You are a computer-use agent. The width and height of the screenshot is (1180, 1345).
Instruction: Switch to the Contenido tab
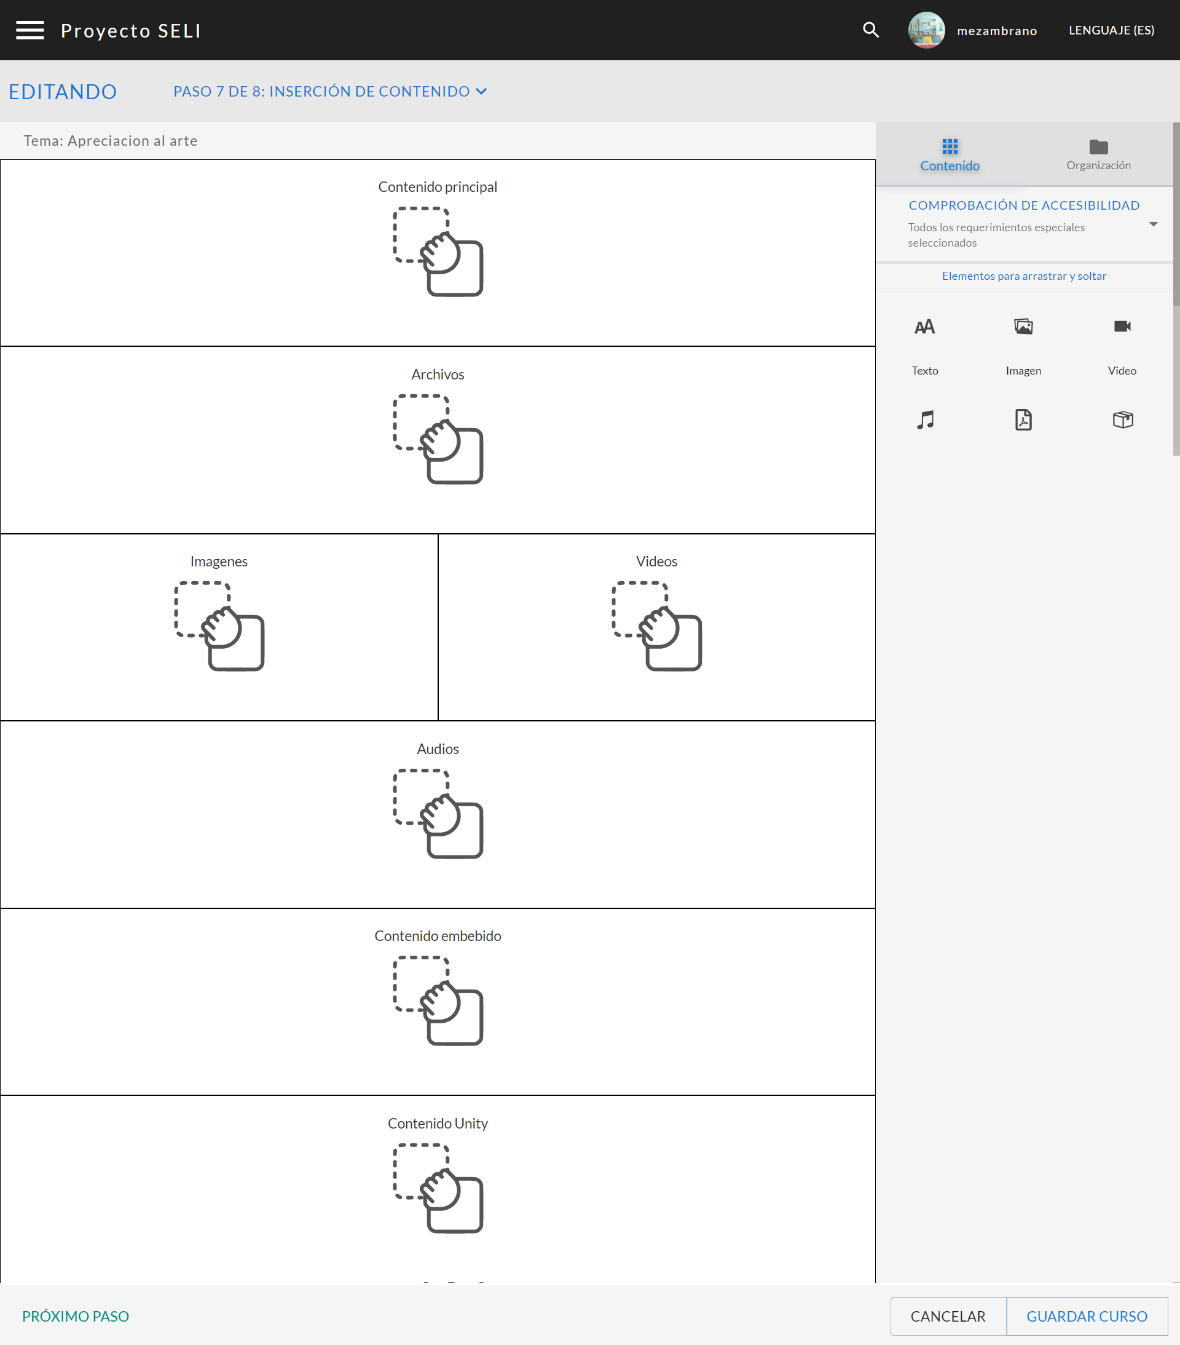(950, 156)
